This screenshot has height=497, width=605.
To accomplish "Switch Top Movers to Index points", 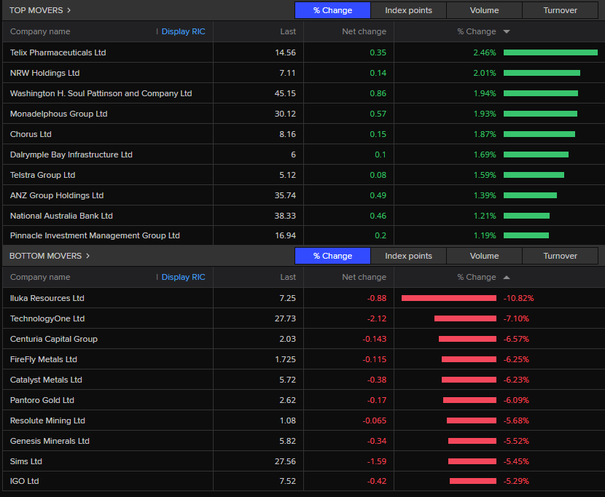I will click(x=408, y=10).
